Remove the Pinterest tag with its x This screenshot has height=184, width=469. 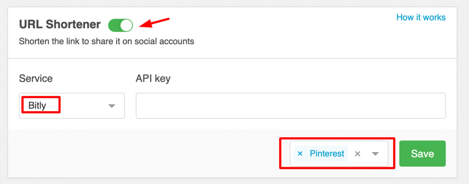300,154
